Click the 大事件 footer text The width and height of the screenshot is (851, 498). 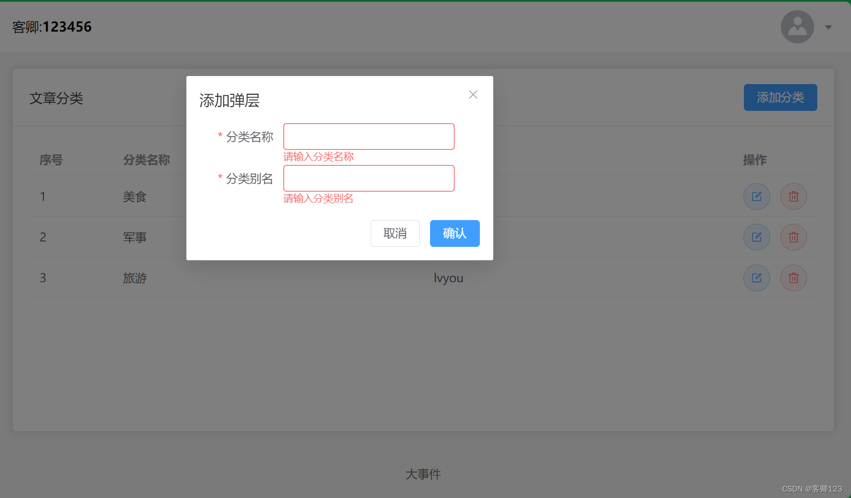click(x=423, y=474)
